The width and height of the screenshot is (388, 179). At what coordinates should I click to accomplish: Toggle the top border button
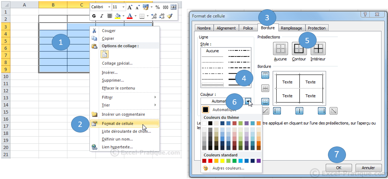[265, 75]
